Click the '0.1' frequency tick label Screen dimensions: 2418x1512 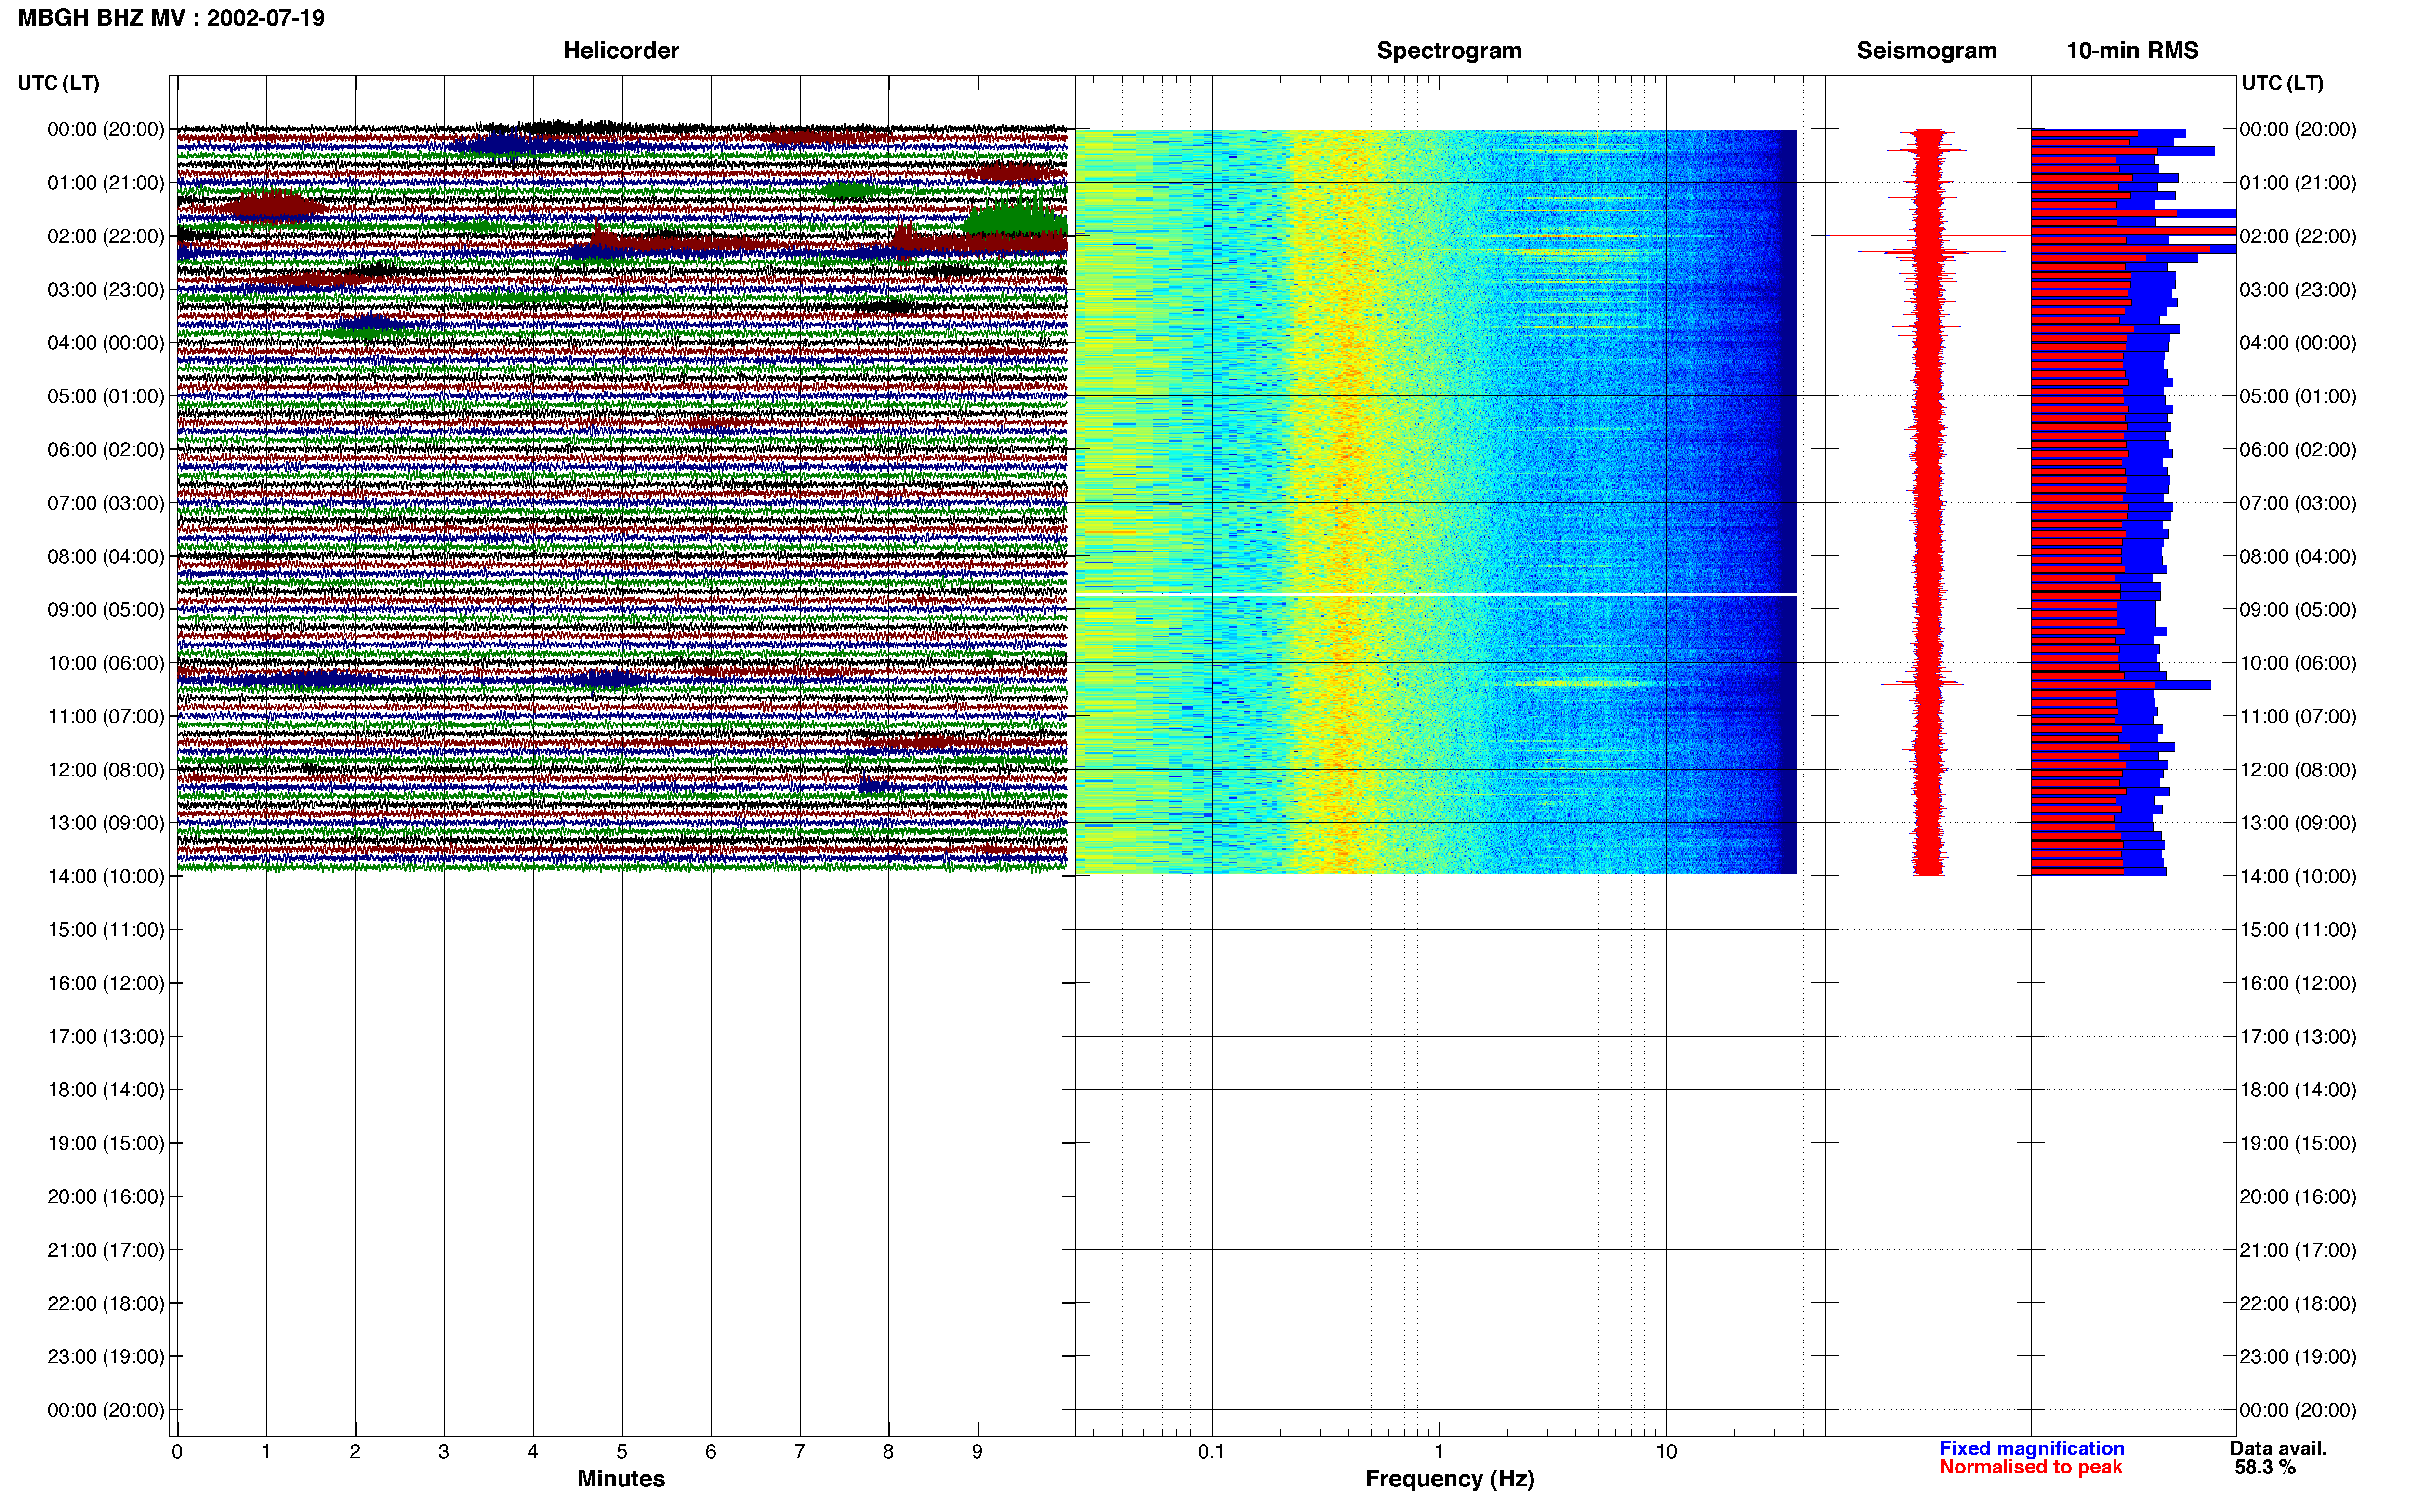[x=1211, y=1452]
